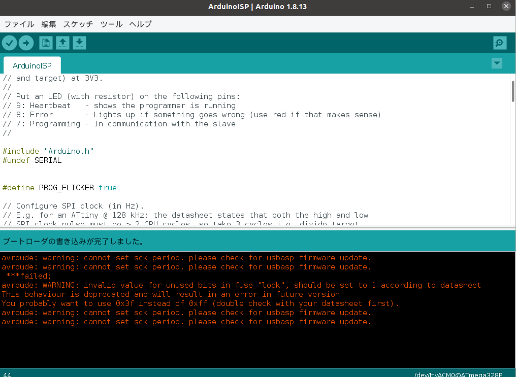Create a new sketch with the page icon
The image size is (516, 377).
[46, 43]
